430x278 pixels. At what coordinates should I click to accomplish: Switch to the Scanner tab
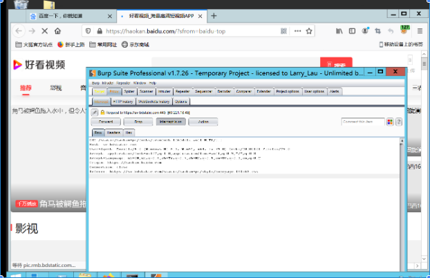[146, 91]
